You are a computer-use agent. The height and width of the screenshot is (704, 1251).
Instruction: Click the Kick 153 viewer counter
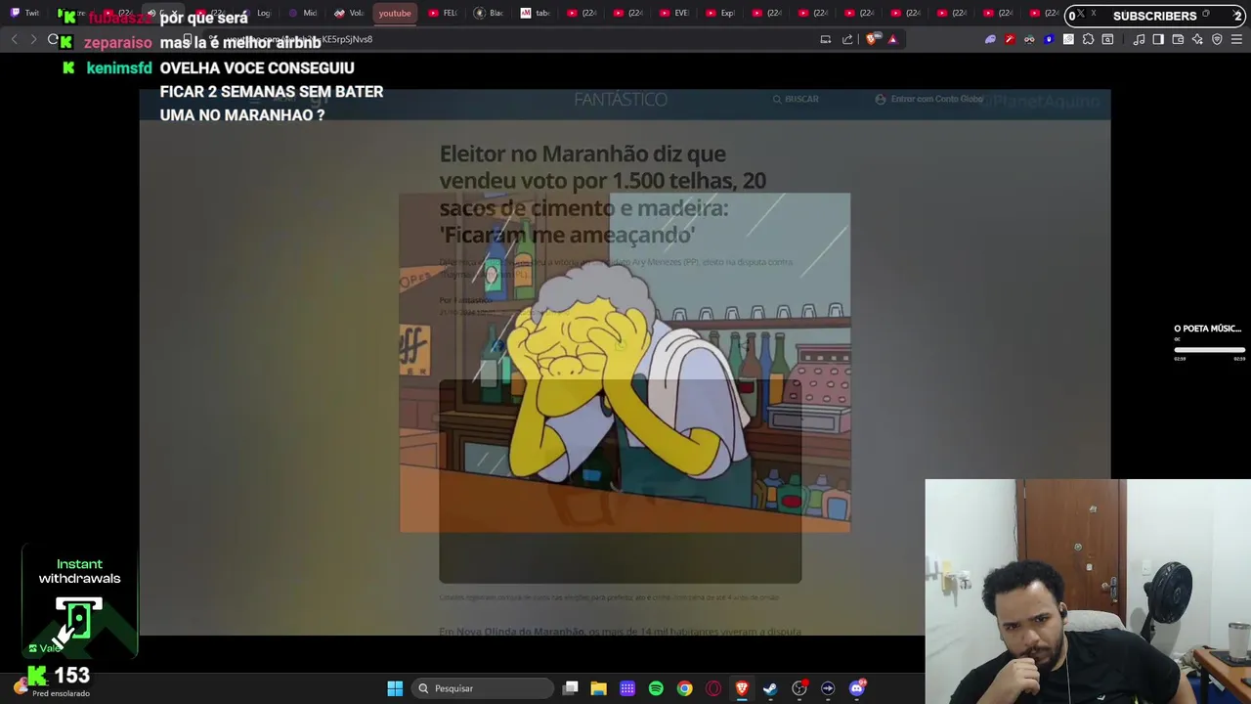pos(59,676)
